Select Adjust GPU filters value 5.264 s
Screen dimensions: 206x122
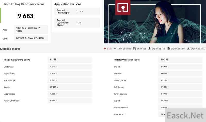(70, 101)
